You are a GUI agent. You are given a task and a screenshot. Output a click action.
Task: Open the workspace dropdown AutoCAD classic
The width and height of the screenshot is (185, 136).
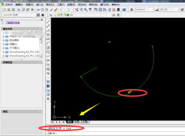pyautogui.click(x=19, y=15)
